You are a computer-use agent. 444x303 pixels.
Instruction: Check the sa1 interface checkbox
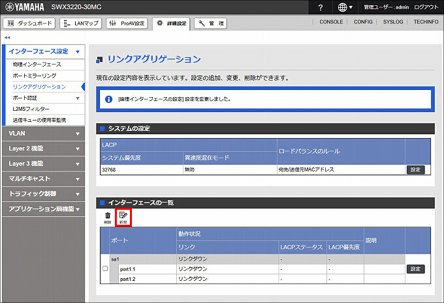(105, 268)
